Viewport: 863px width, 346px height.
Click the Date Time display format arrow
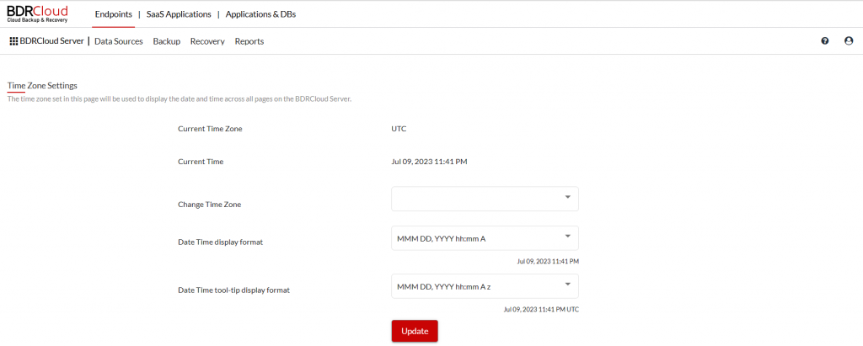pyautogui.click(x=568, y=237)
